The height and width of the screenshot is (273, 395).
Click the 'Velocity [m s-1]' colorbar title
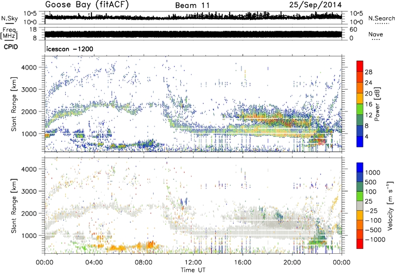[390, 205]
